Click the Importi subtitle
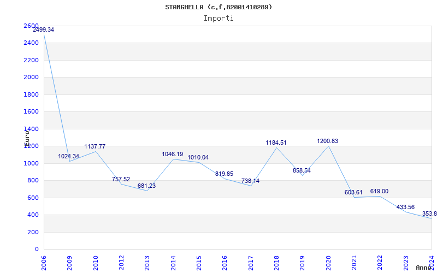 [x=218, y=19]
